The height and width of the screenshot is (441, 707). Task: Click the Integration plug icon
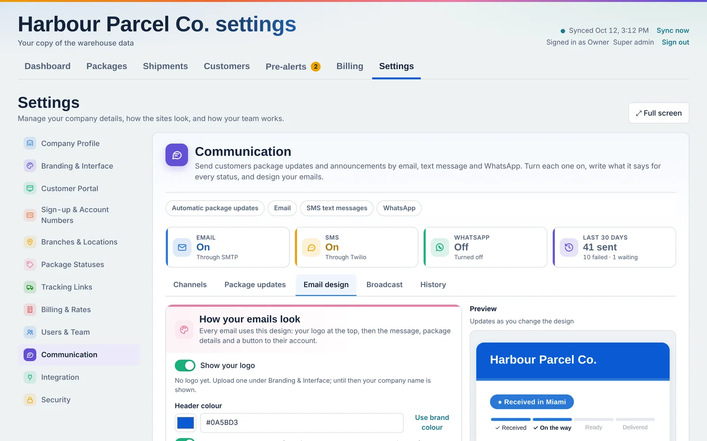point(30,377)
